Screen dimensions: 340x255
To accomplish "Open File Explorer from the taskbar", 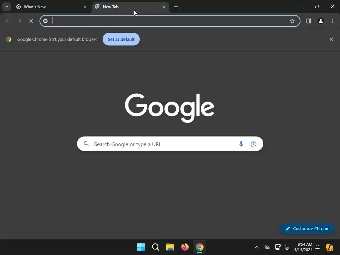I will click(x=170, y=247).
